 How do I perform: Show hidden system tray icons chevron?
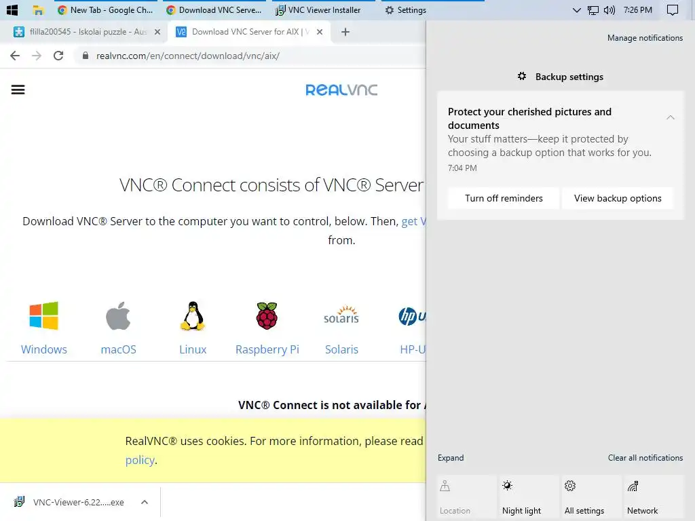point(576,10)
